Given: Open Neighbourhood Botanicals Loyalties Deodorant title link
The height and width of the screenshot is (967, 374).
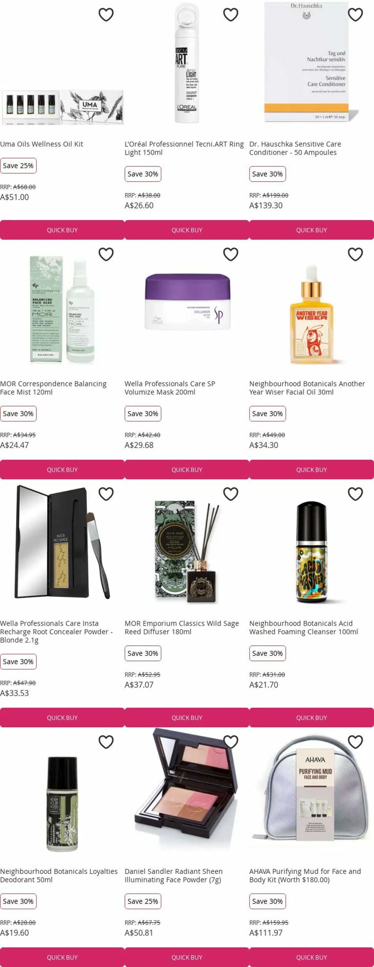Looking at the screenshot, I should (x=59, y=875).
